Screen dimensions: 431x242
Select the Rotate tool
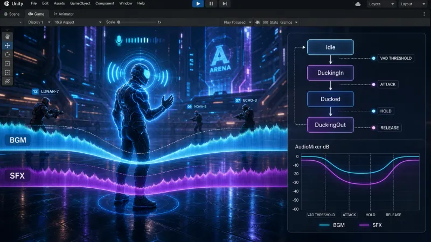pos(8,54)
